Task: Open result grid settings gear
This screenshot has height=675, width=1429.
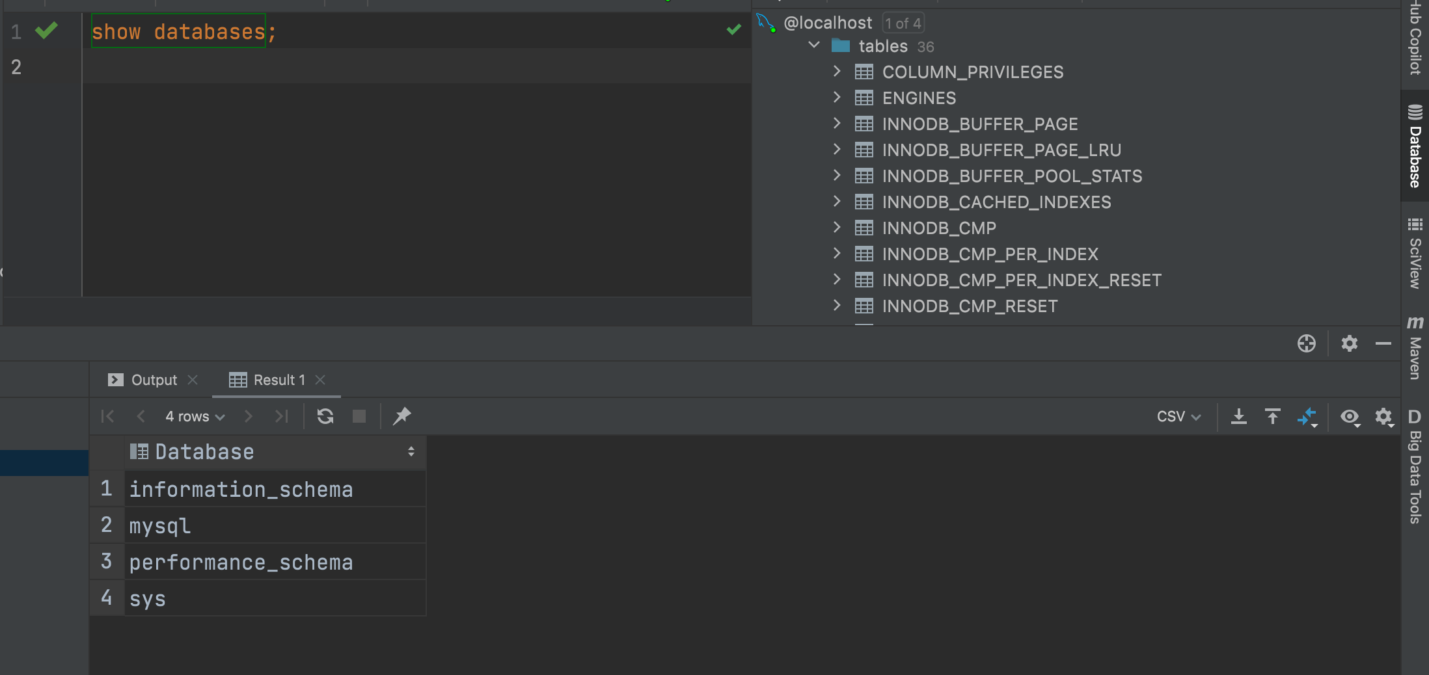Action: point(1384,417)
